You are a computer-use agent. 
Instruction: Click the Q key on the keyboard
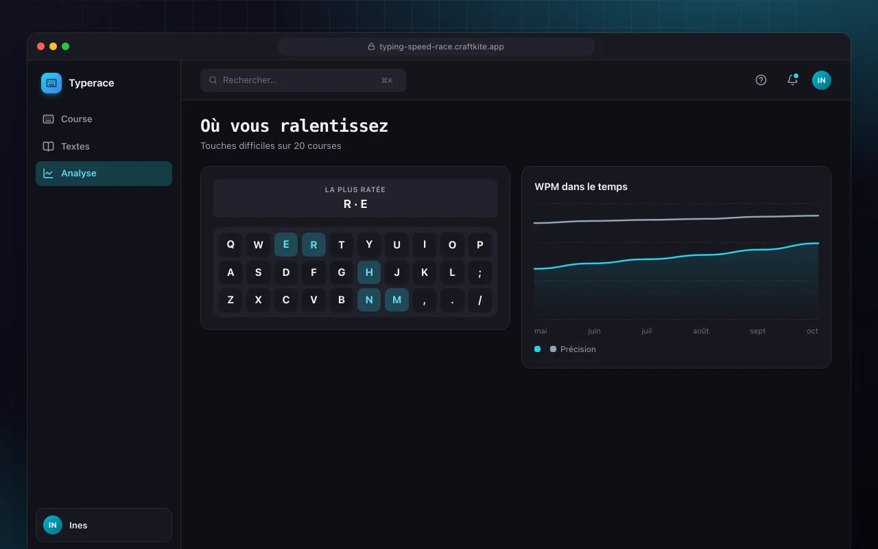(230, 244)
